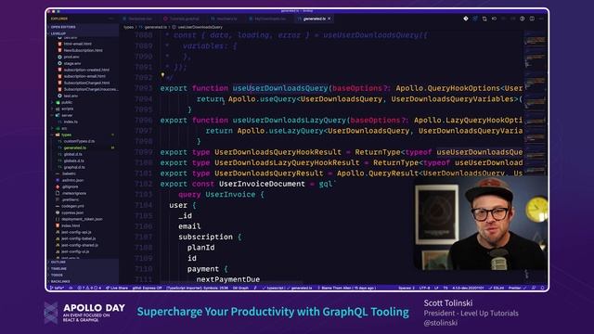Open graphql.d.ts file
Image resolution: width=594 pixels, height=334 pixels.
pos(74,167)
